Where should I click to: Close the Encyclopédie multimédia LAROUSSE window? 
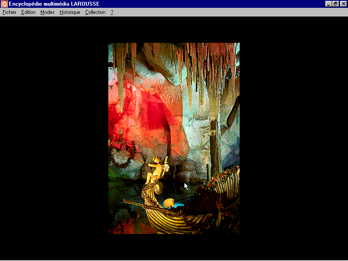[x=343, y=4]
